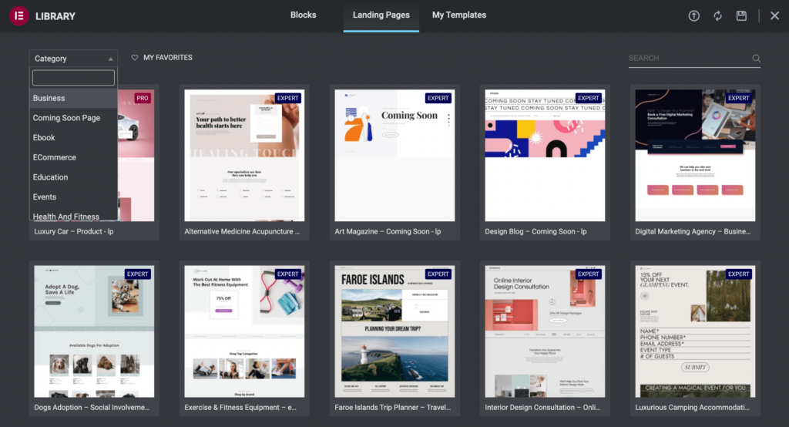
Task: Collapse the Category dropdown
Action: (x=73, y=59)
